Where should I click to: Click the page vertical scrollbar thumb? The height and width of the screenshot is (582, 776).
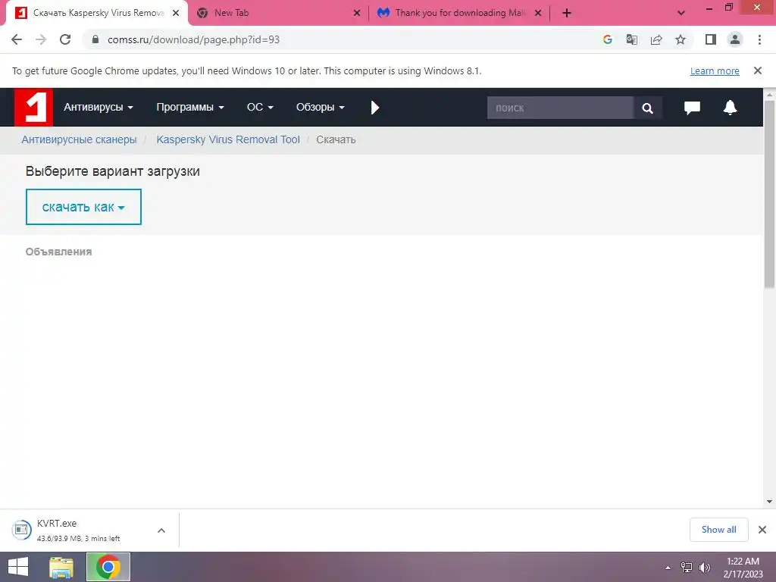[x=769, y=194]
